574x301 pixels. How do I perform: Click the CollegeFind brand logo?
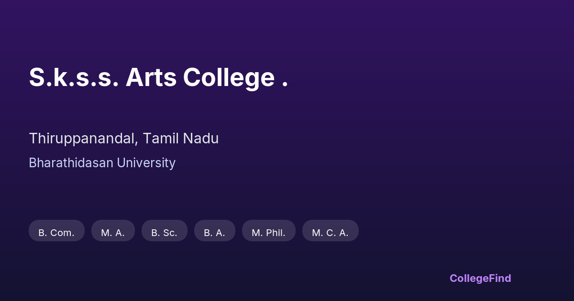pyautogui.click(x=480, y=278)
